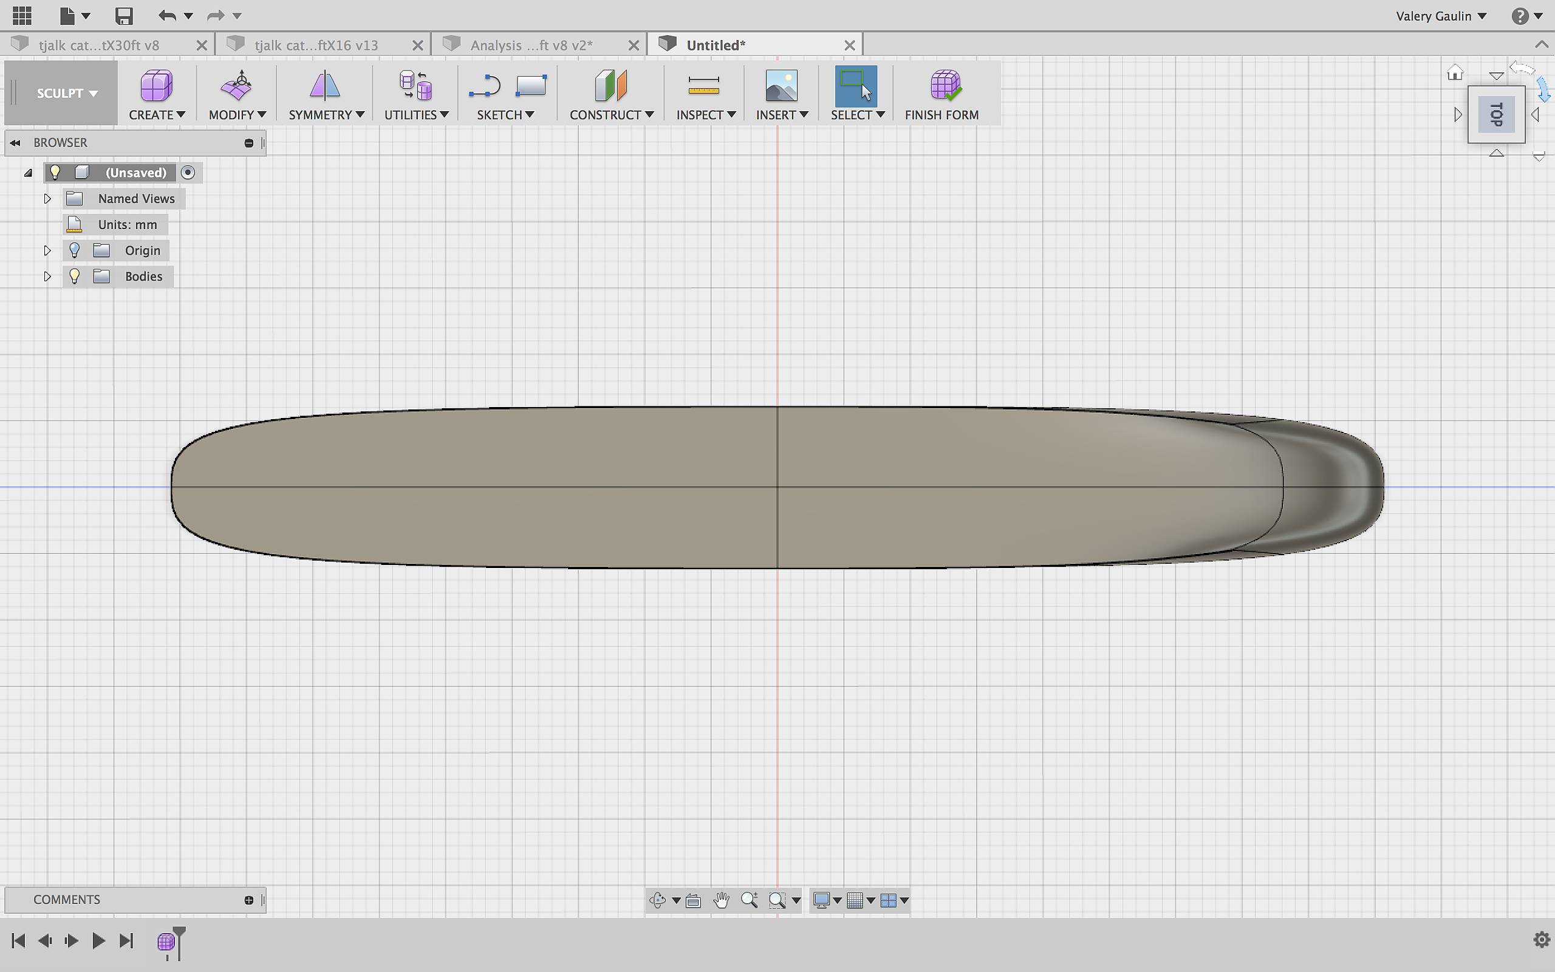Click the sculpt form feature in the timeline

pyautogui.click(x=166, y=942)
